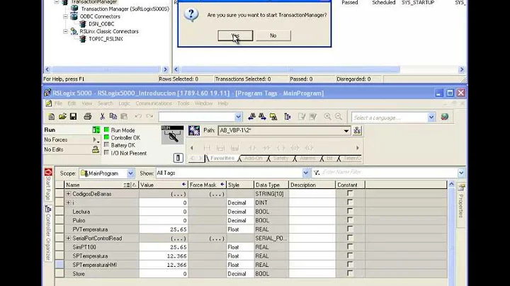Open the Scope MainProgram dropdown
Image resolution: width=510 pixels, height=286 pixels.
tap(130, 173)
